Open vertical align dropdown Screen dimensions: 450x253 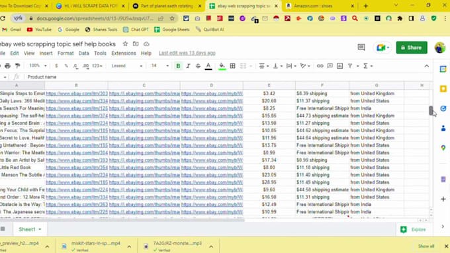277,66
